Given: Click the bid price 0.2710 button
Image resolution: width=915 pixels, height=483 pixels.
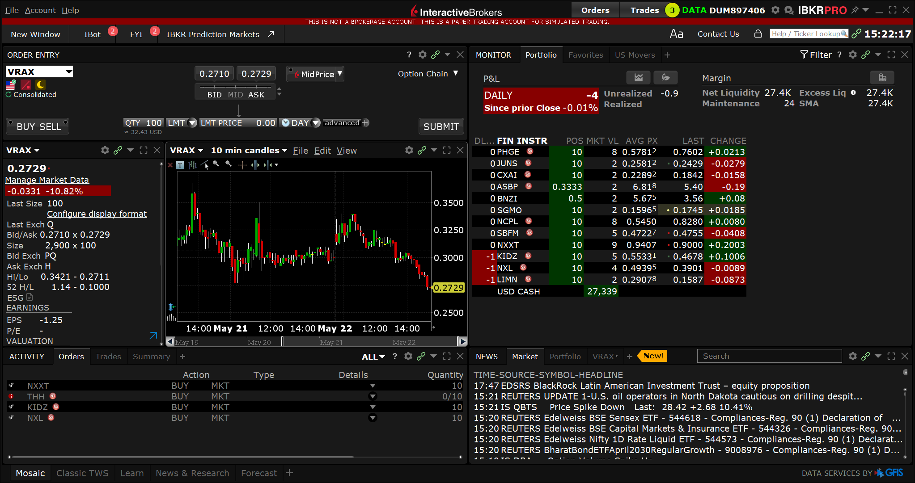Looking at the screenshot, I should tap(214, 74).
